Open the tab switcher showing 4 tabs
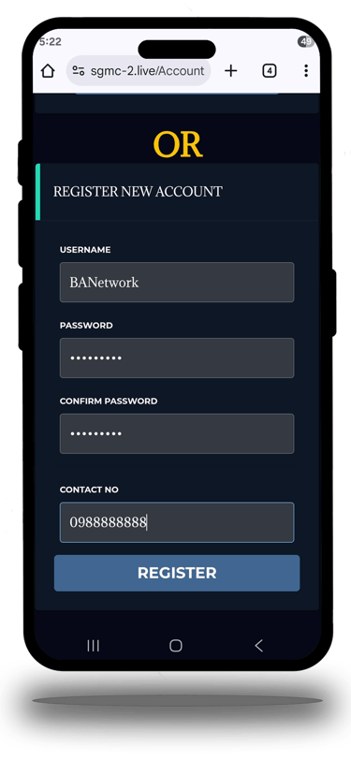 pos(270,71)
